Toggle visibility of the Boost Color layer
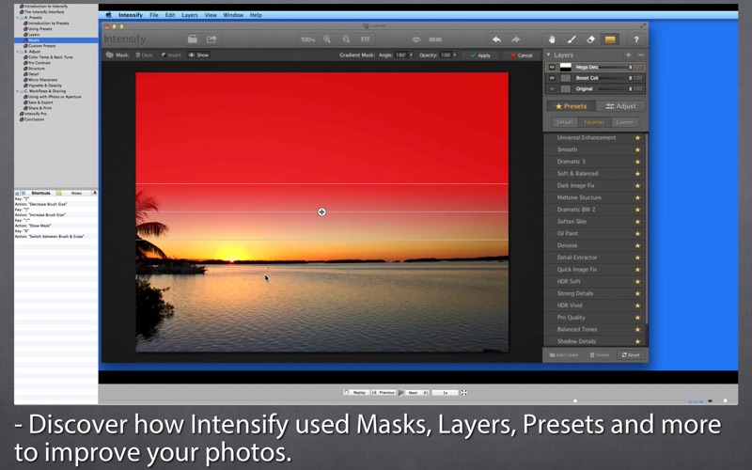 click(552, 78)
